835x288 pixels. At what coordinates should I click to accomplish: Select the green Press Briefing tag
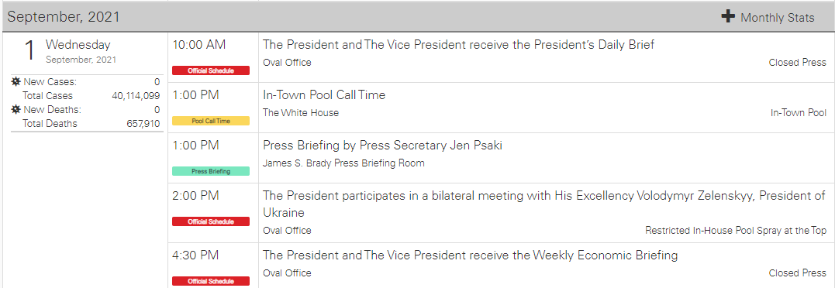pos(211,171)
